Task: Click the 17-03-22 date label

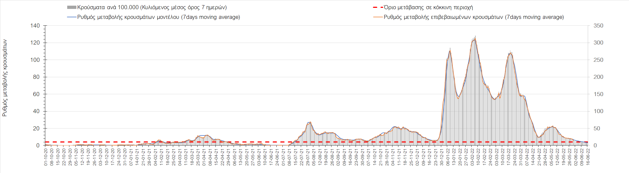Action: [509, 157]
